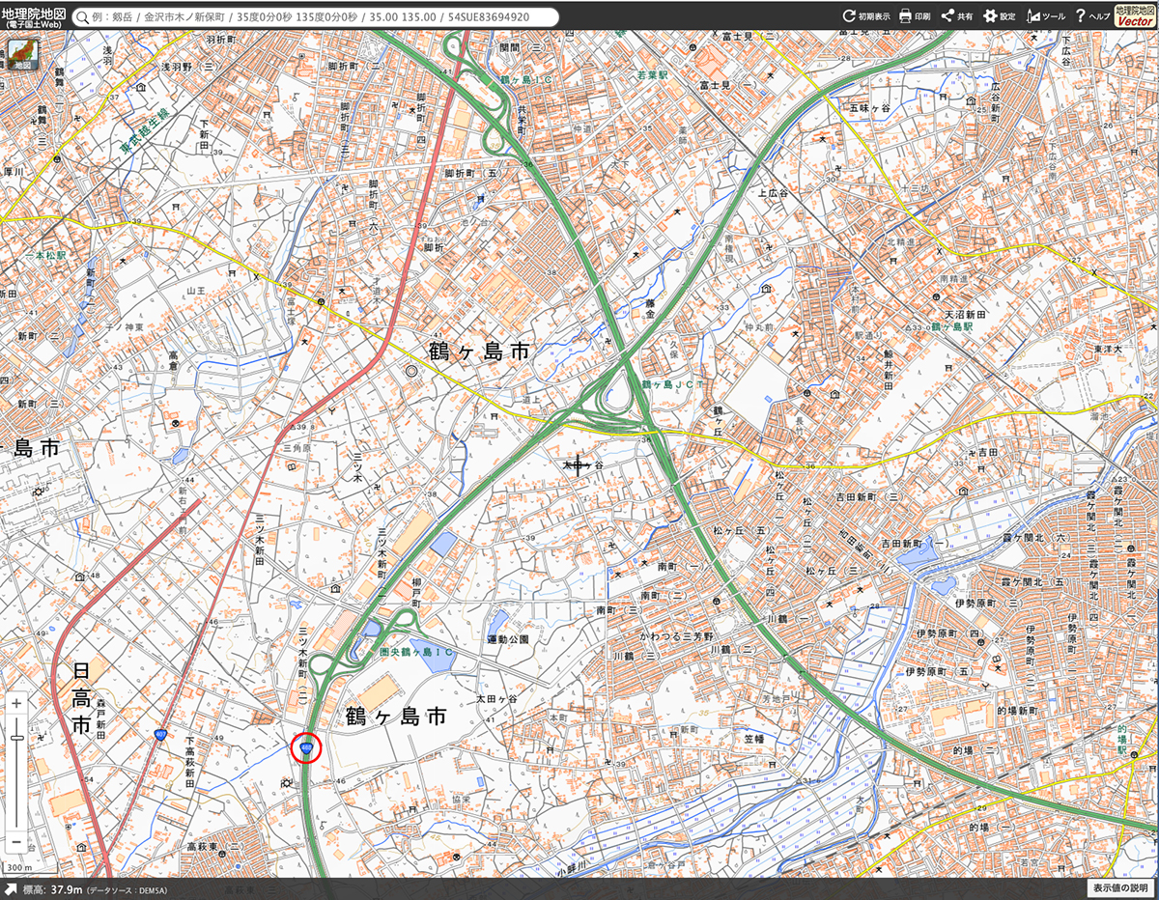Open the 設定 settings menu
This screenshot has width=1159, height=900.
(1000, 16)
